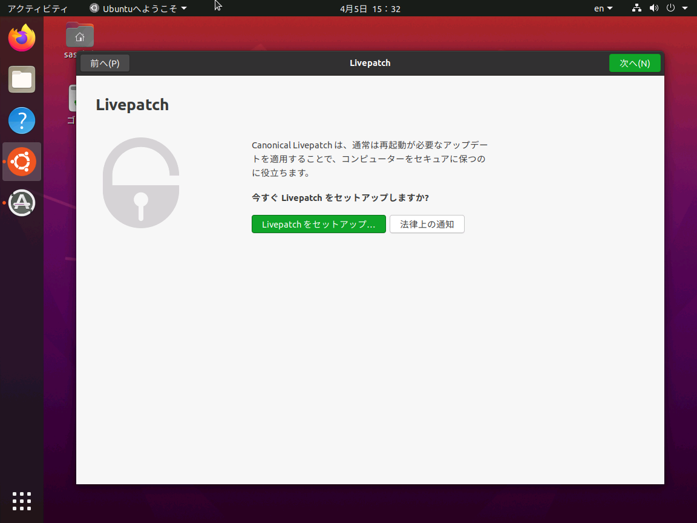Open Firefox from the dock
The height and width of the screenshot is (523, 697).
coord(22,38)
